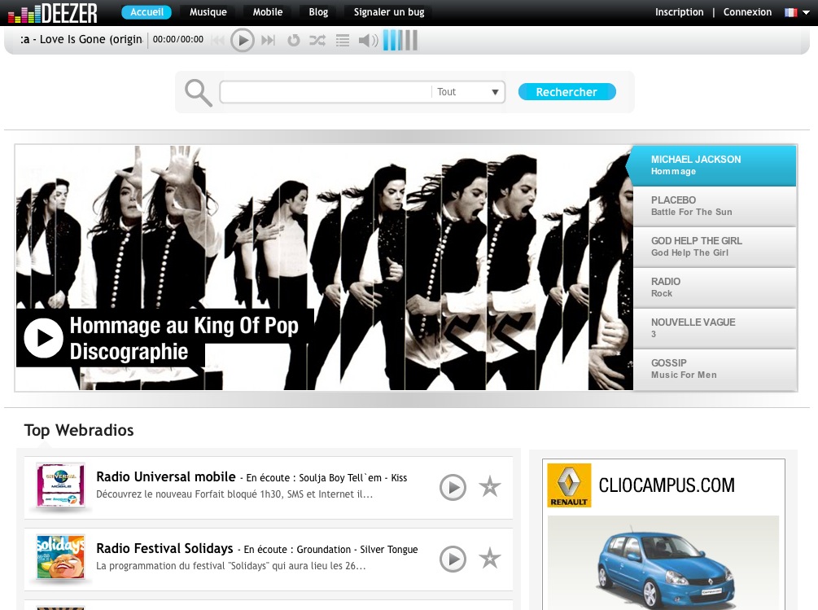Click the playback time 00:00/00:00

pyautogui.click(x=178, y=40)
